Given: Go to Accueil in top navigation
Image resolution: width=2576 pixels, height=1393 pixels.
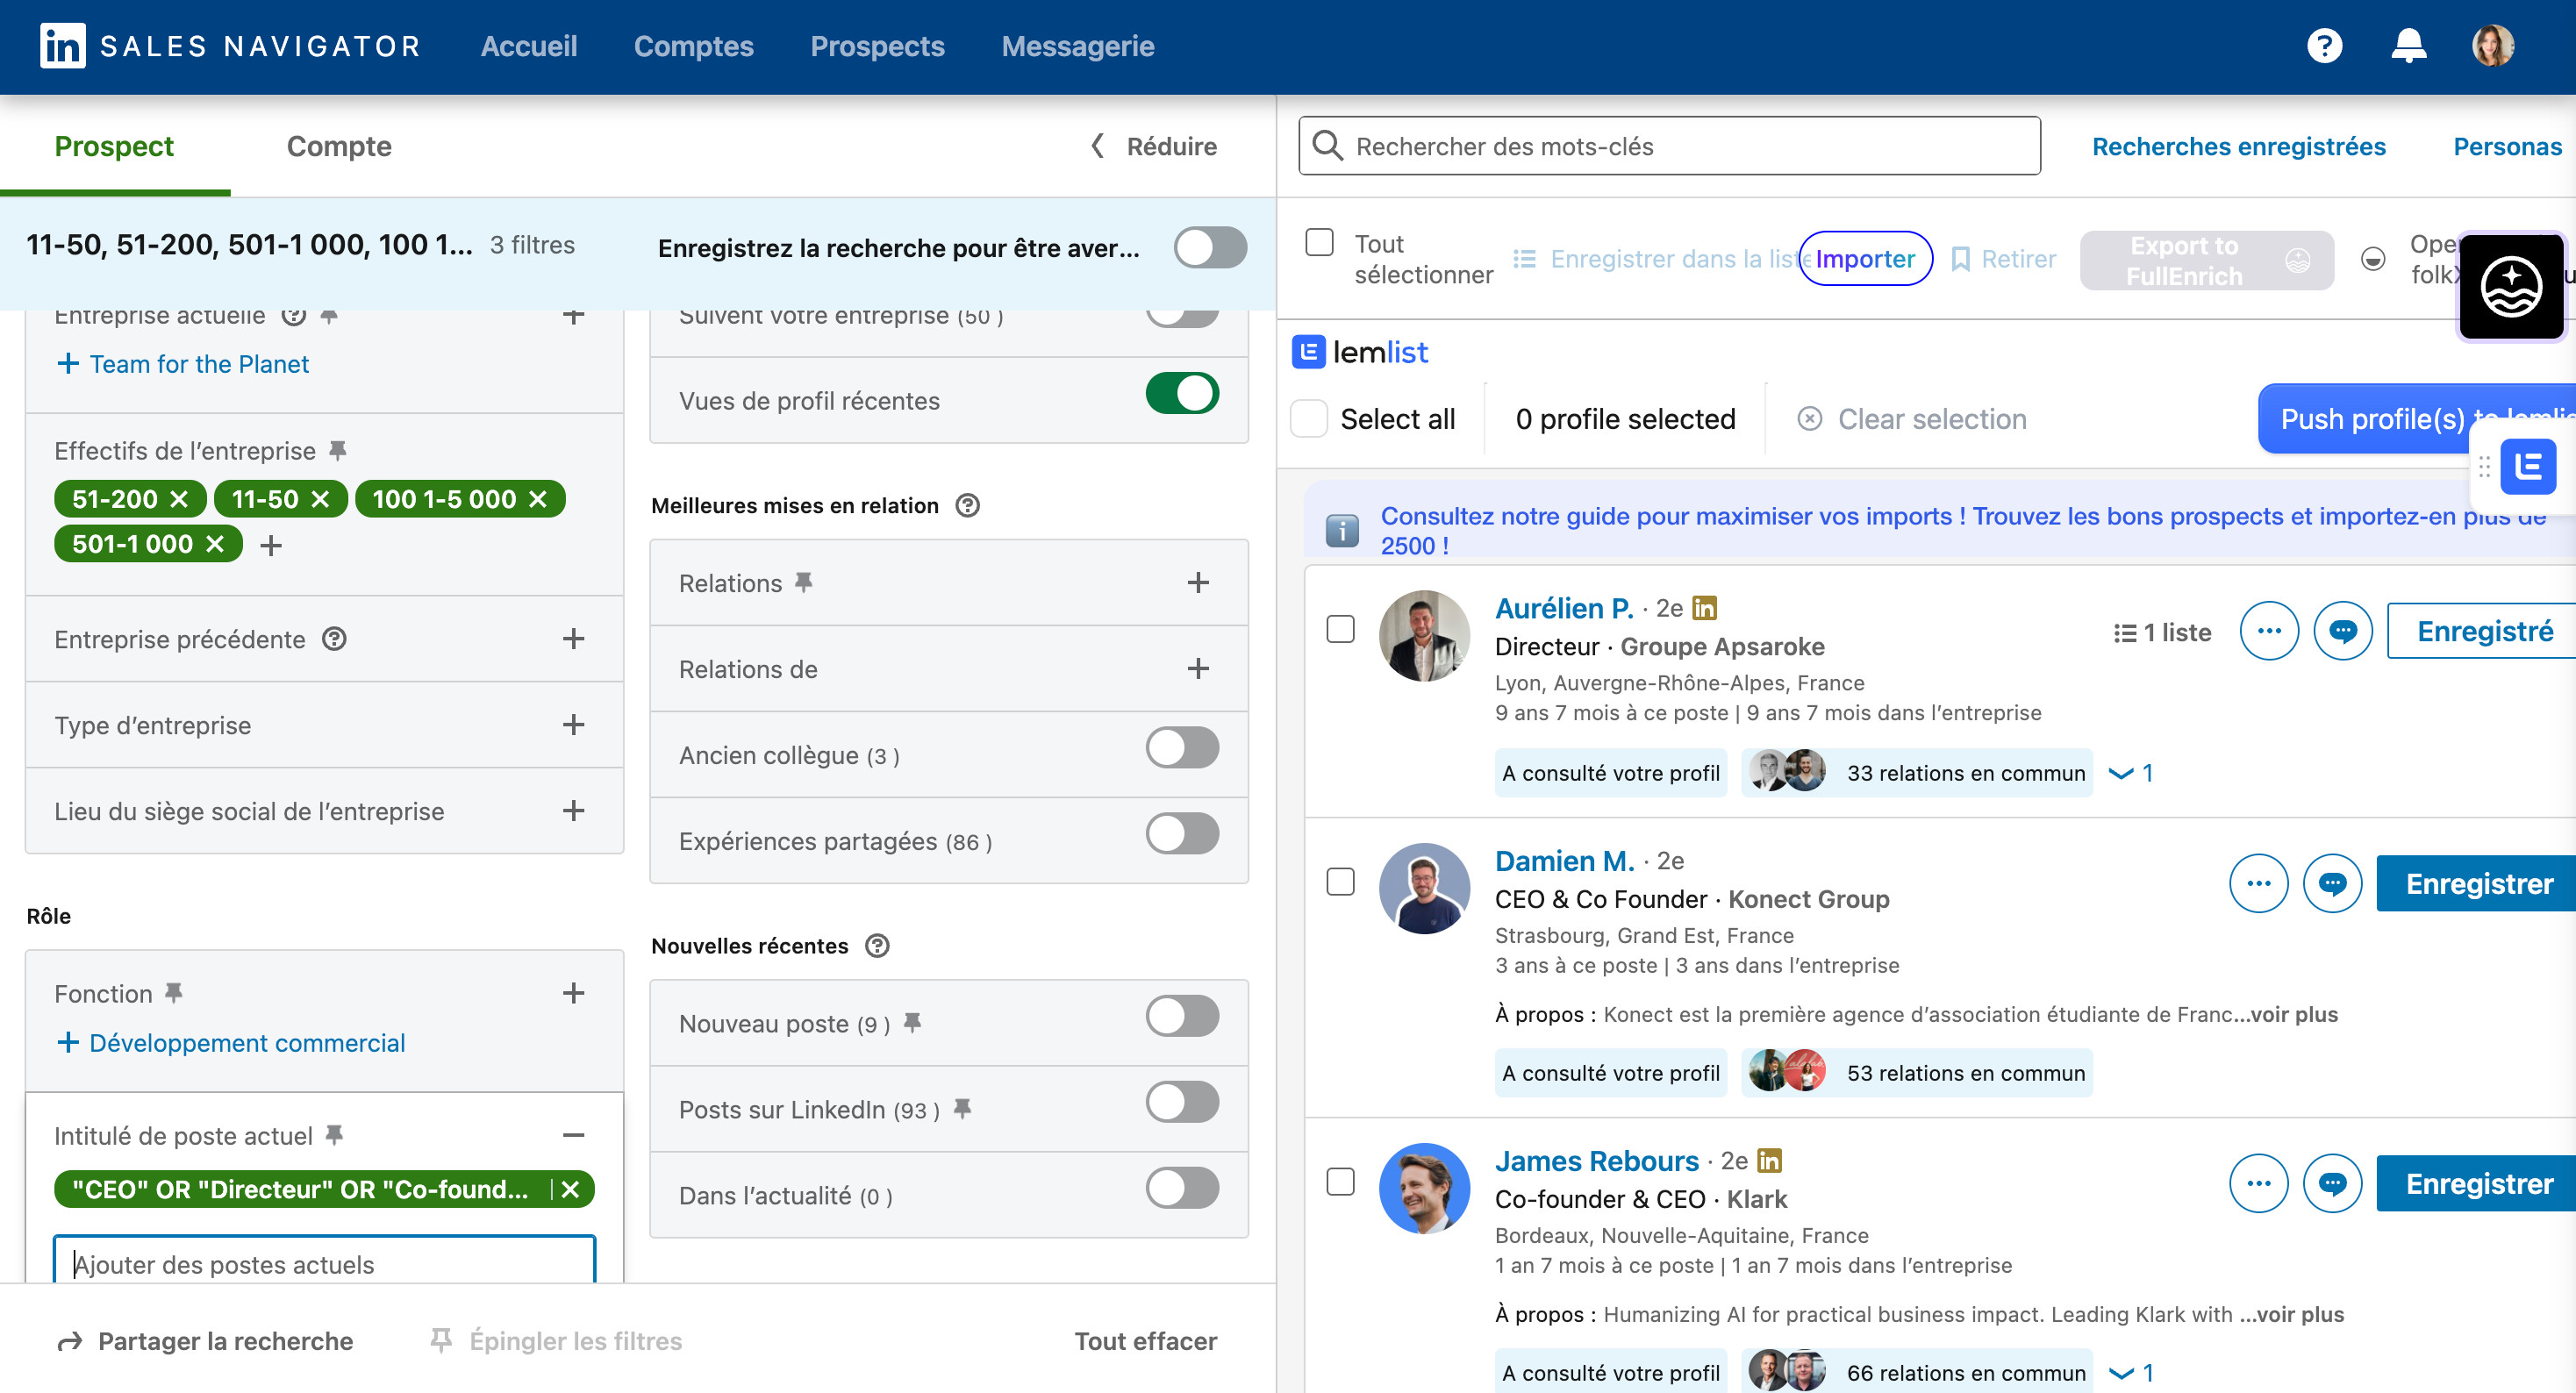Looking at the screenshot, I should tap(529, 46).
